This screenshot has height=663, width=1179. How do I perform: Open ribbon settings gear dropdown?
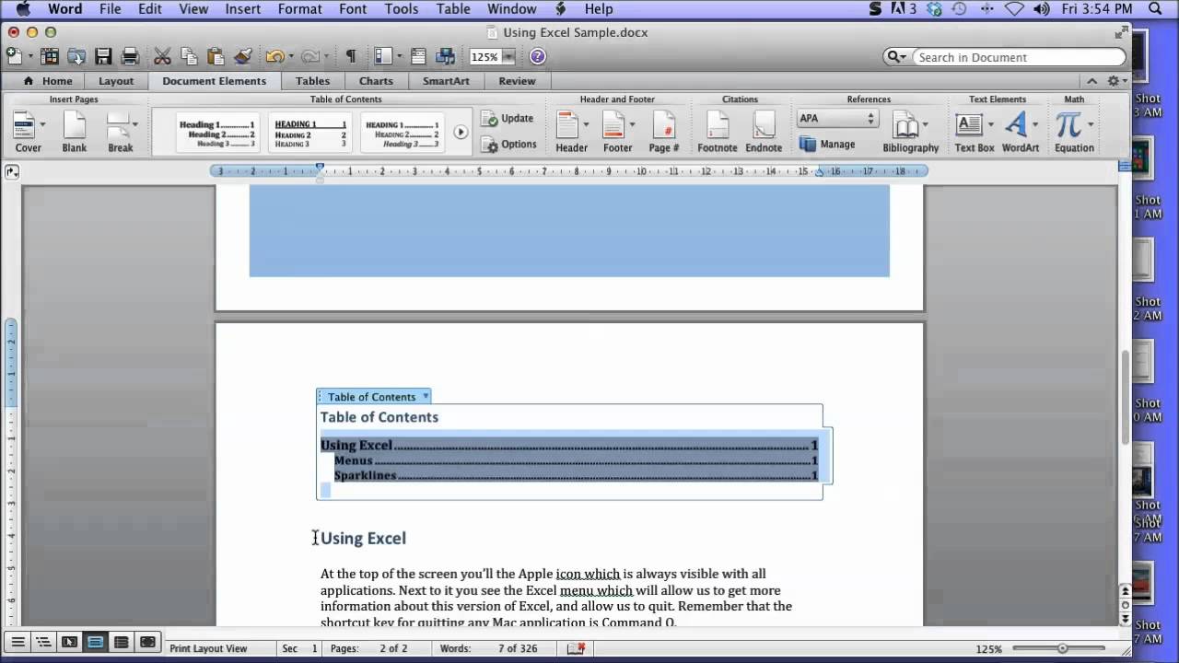coord(1116,81)
